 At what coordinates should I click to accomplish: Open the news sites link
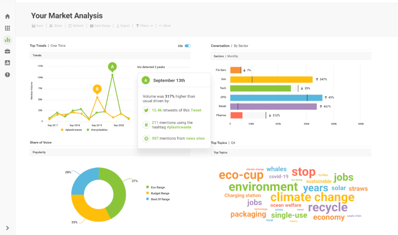point(195,138)
